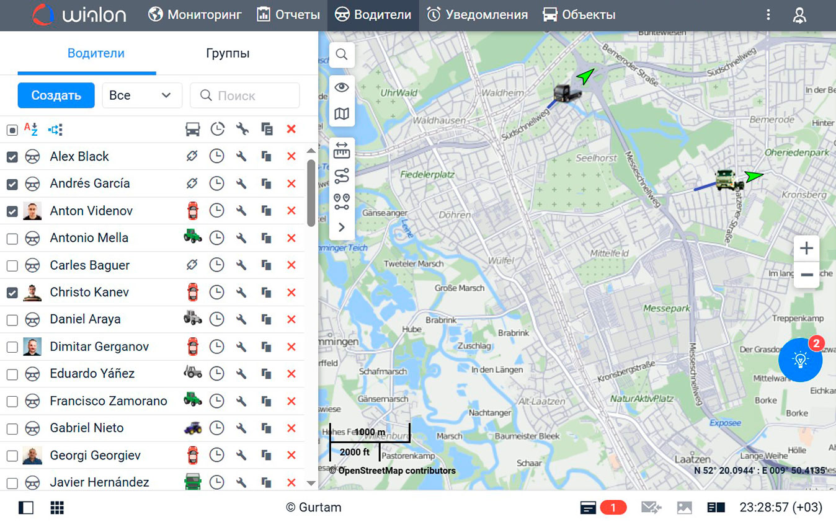Toggle the select-all drivers checkbox
Image resolution: width=836 pixels, height=522 pixels.
coord(12,130)
